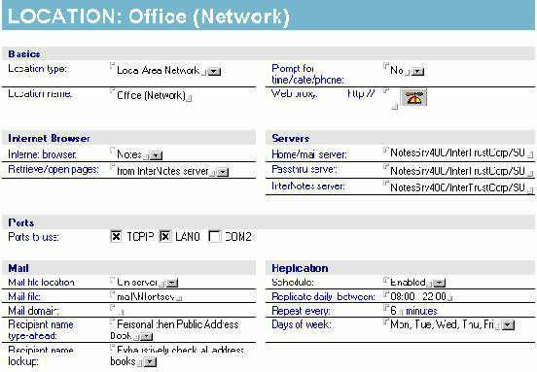Open the Mail file location dropdown

[x=172, y=283]
